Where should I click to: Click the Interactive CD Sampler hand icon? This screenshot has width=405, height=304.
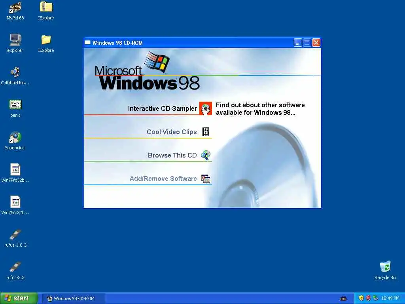point(206,108)
